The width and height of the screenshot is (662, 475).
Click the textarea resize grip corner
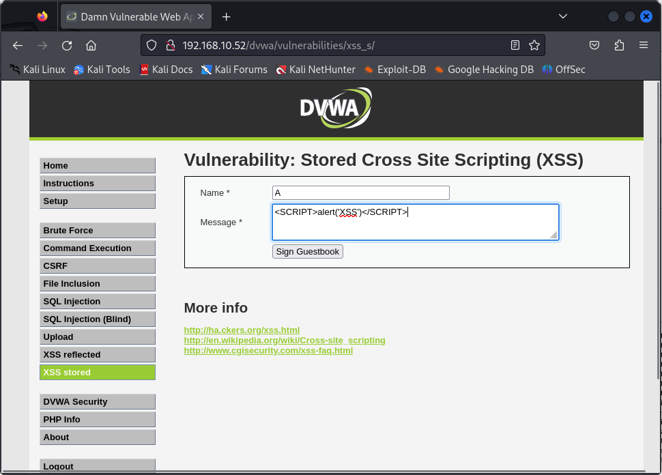click(554, 235)
